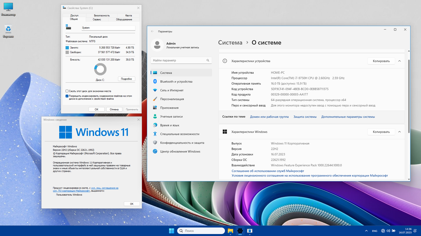Click the Admin account avatar
Viewport: 421px width, 236px height.
(x=157, y=45)
